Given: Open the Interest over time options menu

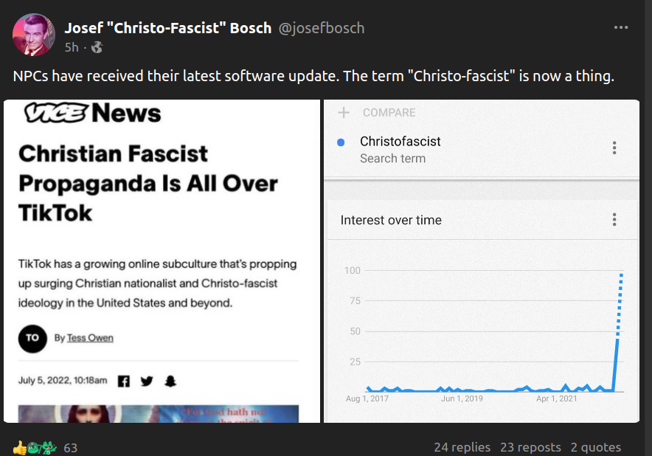Looking at the screenshot, I should (x=614, y=220).
